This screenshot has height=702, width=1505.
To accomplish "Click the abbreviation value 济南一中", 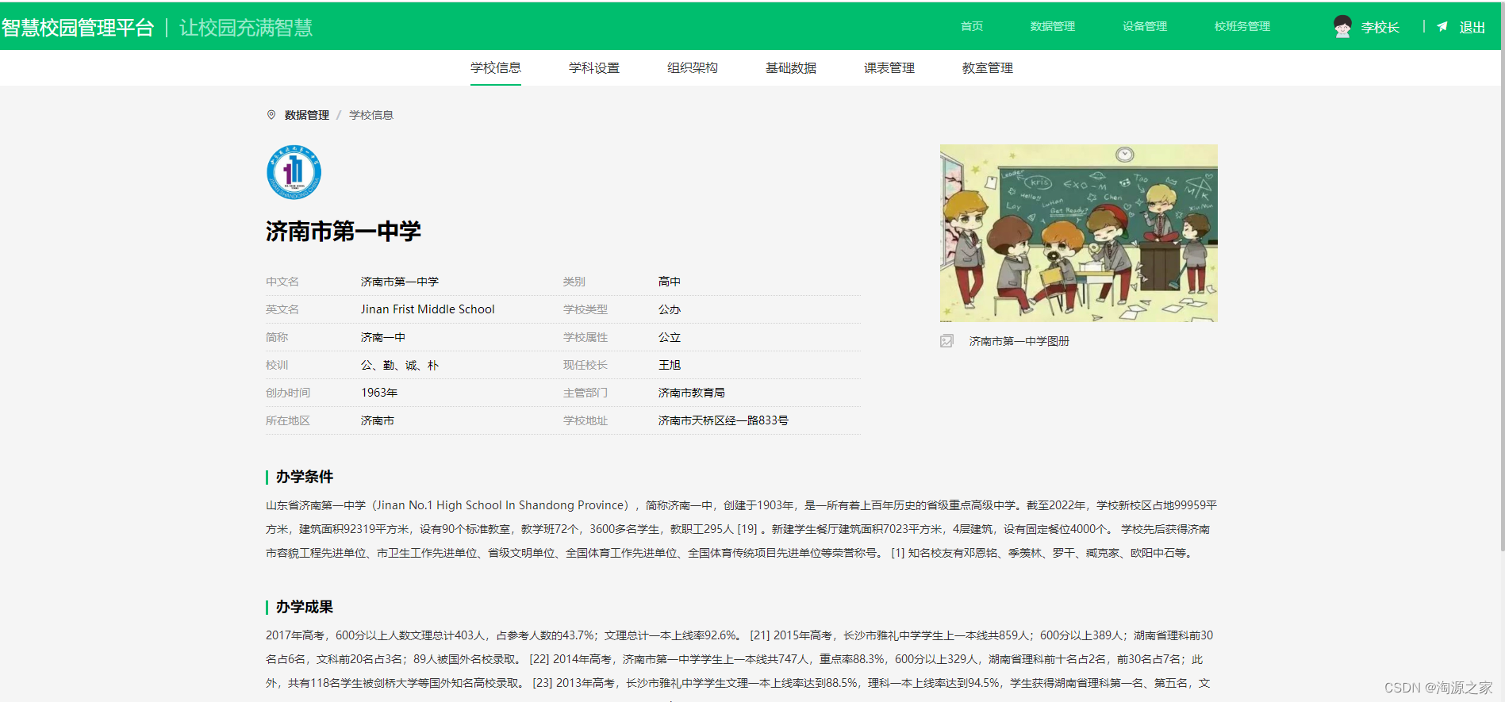I will tap(383, 337).
